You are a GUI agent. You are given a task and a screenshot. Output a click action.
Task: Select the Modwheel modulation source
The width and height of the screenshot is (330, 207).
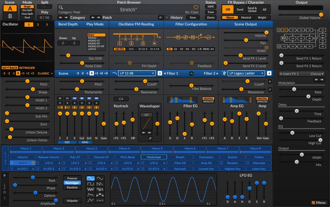(x=154, y=157)
